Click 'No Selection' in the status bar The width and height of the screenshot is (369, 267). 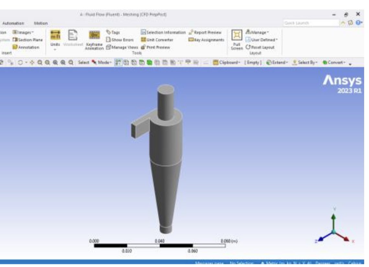(x=241, y=263)
